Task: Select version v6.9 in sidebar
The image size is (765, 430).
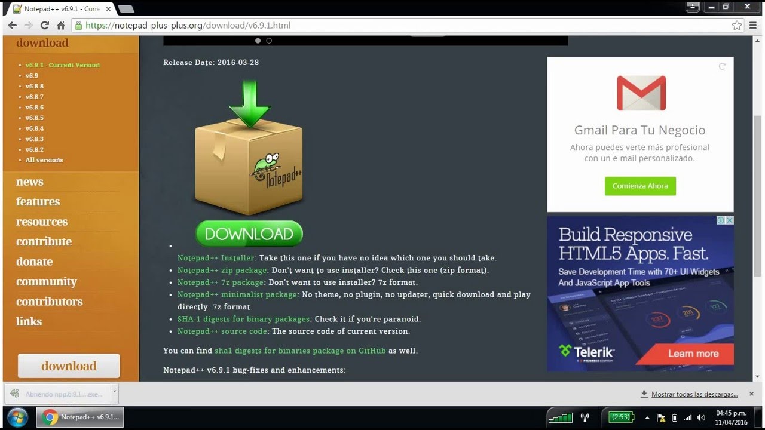Action: [32, 76]
